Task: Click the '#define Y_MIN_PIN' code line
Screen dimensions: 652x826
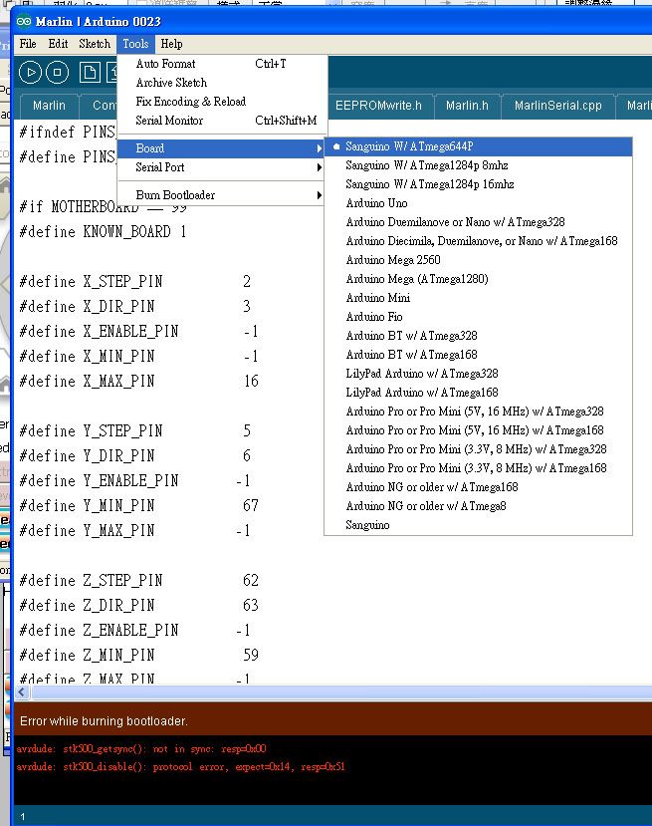Action: (x=139, y=506)
